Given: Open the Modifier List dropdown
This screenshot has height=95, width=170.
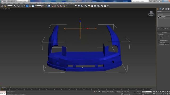Looking at the screenshot, I should coord(164,14).
